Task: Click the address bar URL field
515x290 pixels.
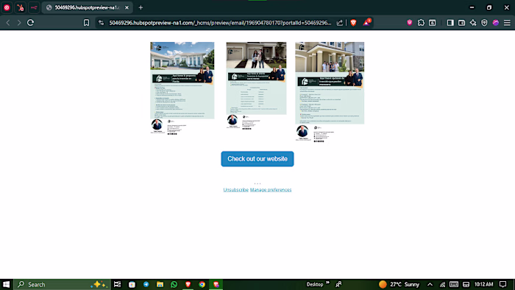Action: (x=220, y=23)
